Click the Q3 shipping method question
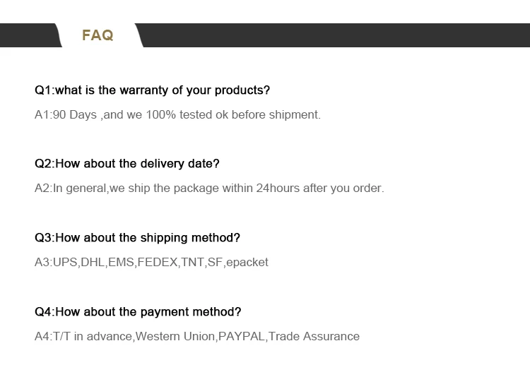The image size is (530, 365). (x=137, y=238)
